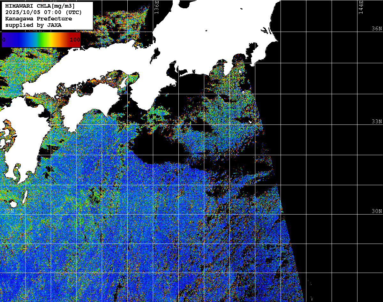Viewport: 383px width, 302px height.
Task: Click the 2025/10/05 07:00 (UTC) timestamp
Action: (x=43, y=12)
